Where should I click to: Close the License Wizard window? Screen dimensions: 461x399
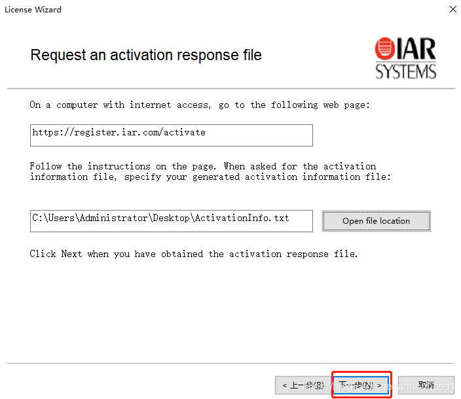[x=452, y=9]
